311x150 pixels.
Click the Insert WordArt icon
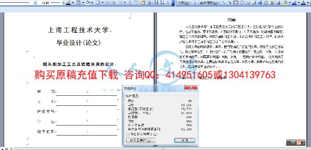click(260, 2)
